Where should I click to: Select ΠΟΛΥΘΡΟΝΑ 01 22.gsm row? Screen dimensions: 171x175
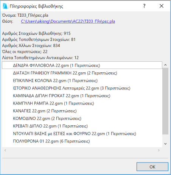coord(82,141)
